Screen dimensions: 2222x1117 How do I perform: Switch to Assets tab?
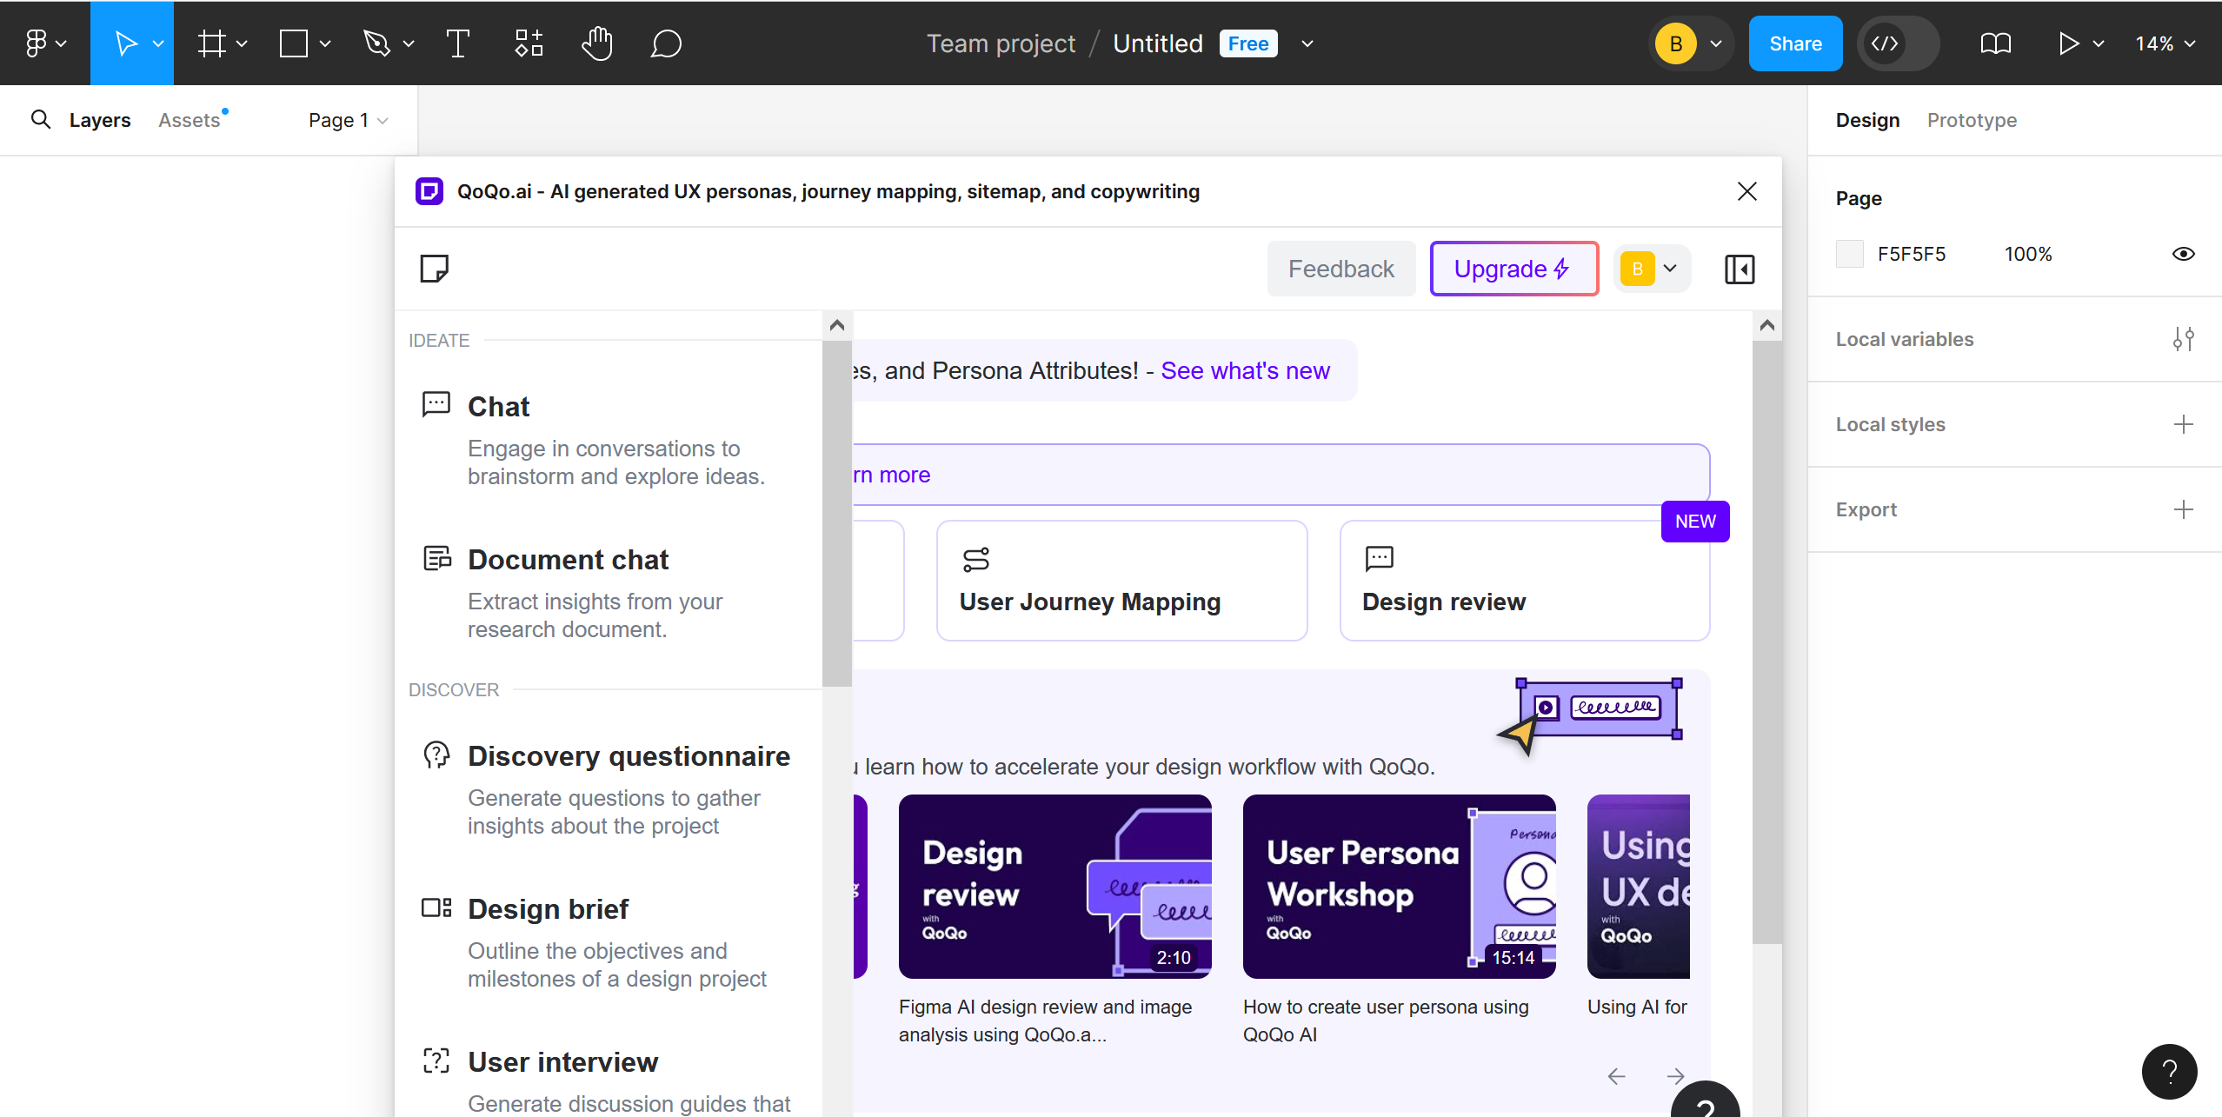(x=190, y=120)
